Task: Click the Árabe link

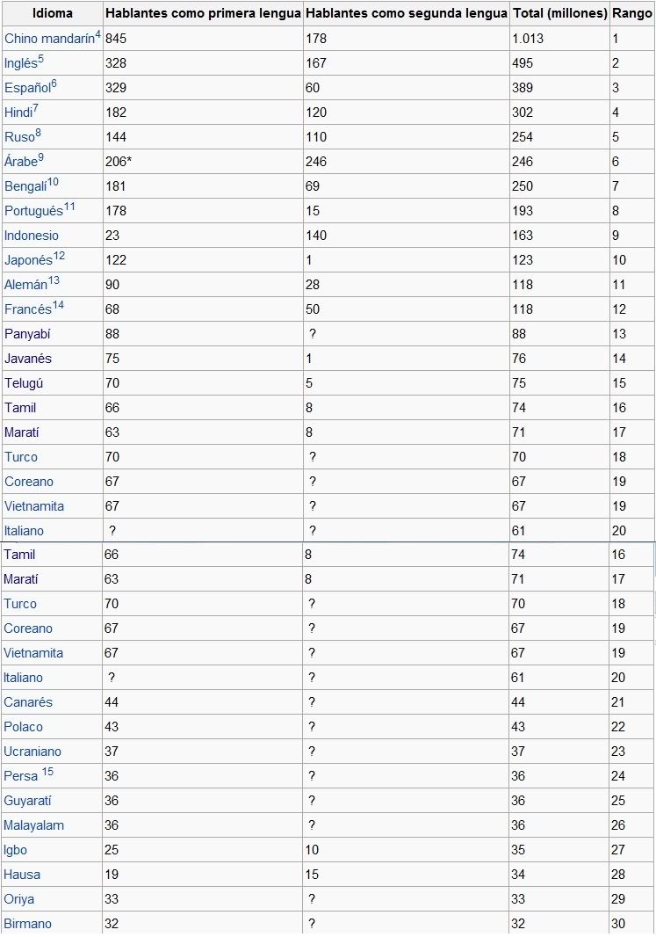Action: pyautogui.click(x=21, y=162)
